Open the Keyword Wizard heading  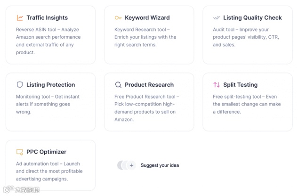pos(147,18)
